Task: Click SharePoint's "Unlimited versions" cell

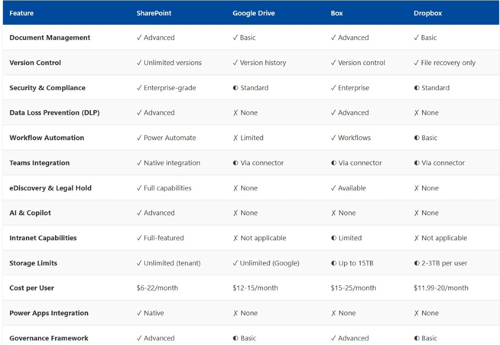Action: click(x=169, y=63)
